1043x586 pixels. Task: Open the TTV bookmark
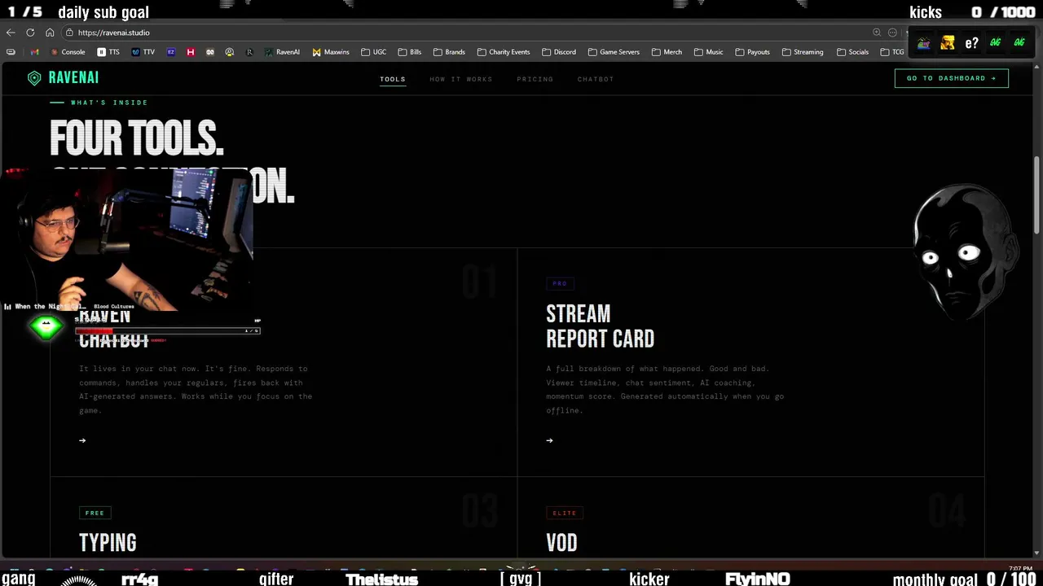pos(143,52)
